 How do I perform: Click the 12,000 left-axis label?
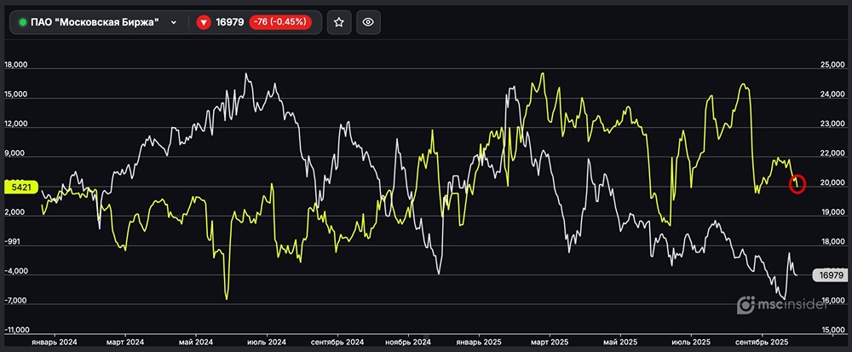click(15, 124)
